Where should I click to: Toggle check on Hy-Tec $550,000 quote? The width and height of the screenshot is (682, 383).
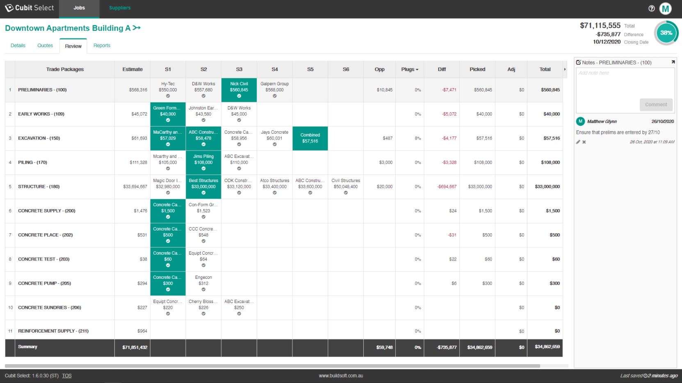pos(168,96)
